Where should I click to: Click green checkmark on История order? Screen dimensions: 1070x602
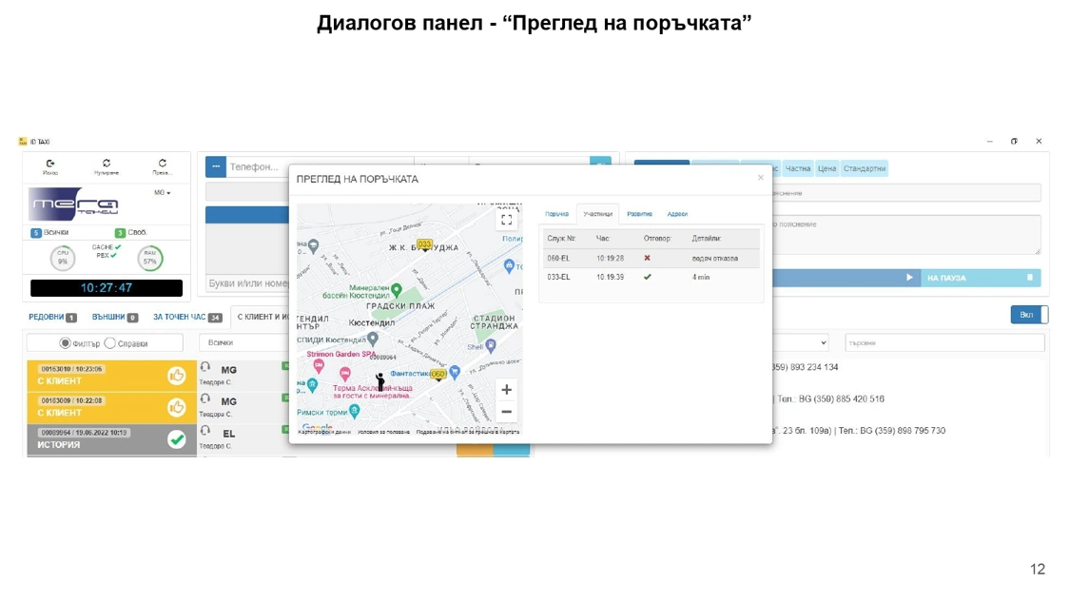(x=176, y=438)
